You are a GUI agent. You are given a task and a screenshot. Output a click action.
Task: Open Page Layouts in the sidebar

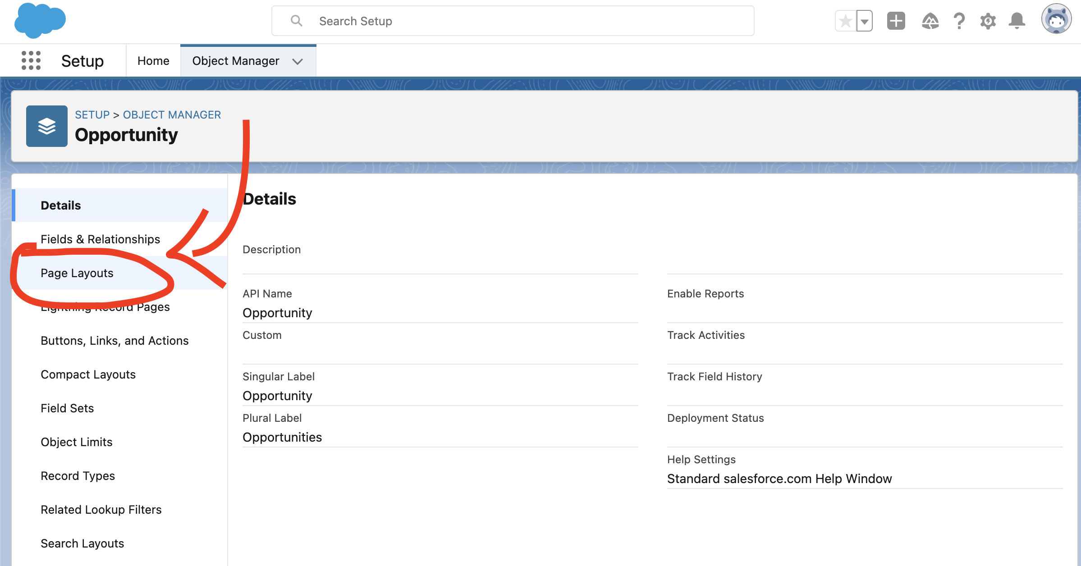pyautogui.click(x=77, y=273)
